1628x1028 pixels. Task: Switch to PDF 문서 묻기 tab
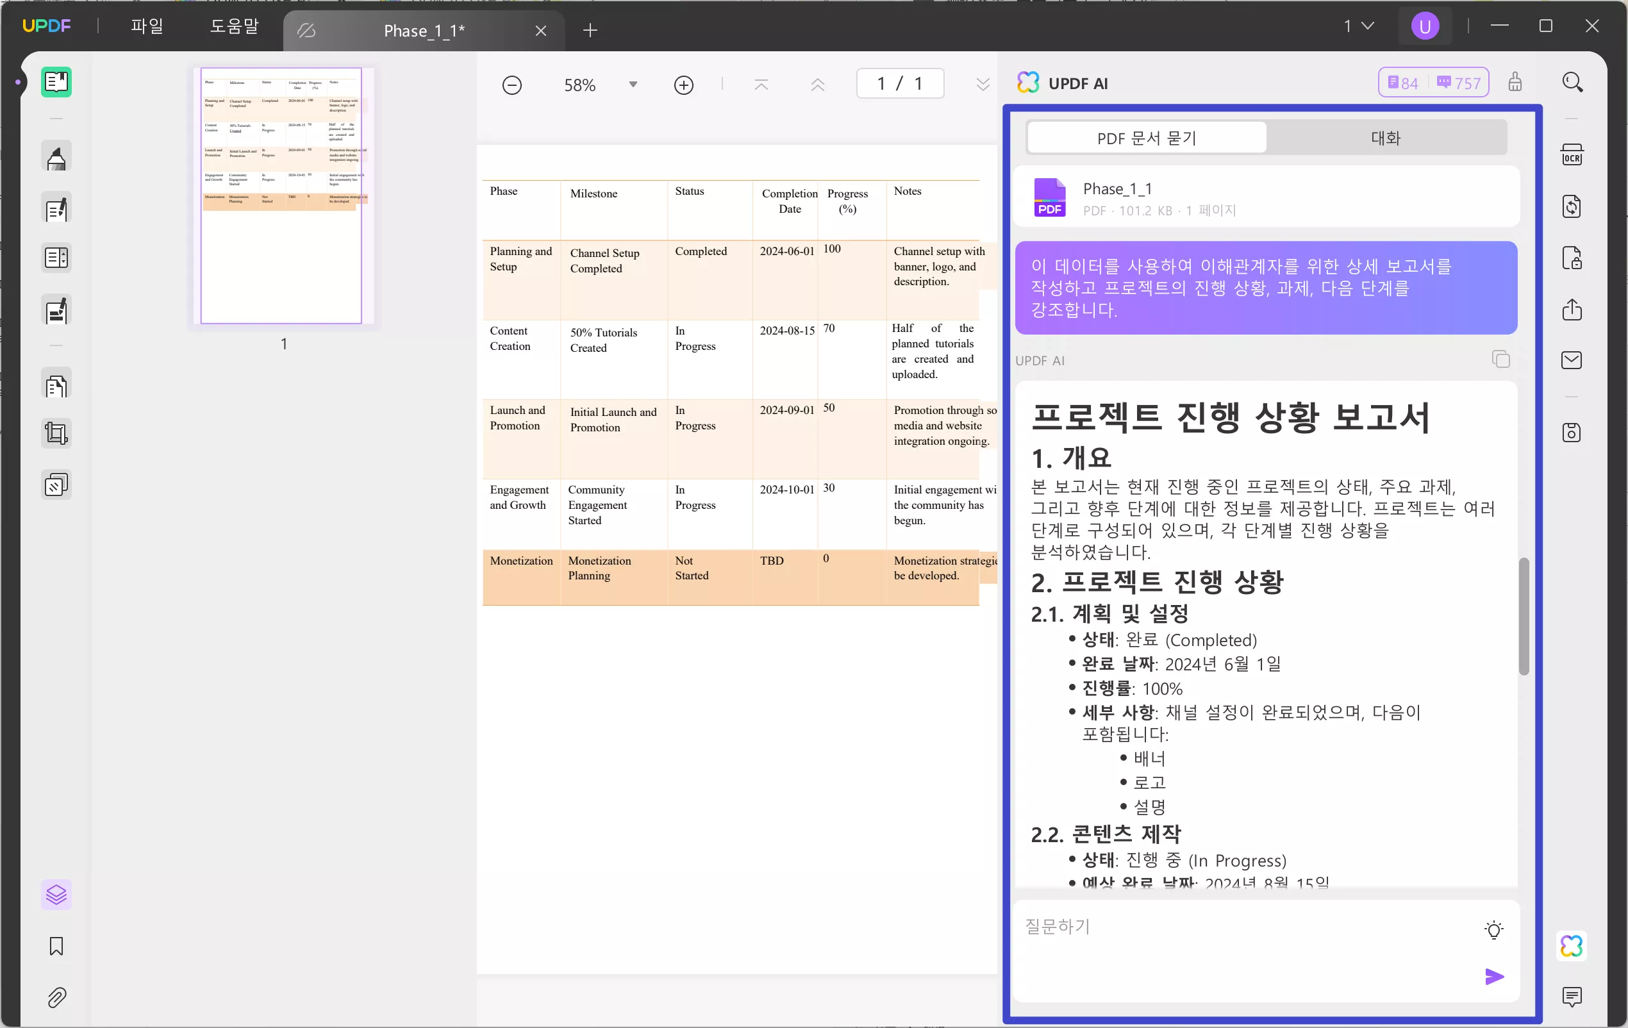point(1147,138)
